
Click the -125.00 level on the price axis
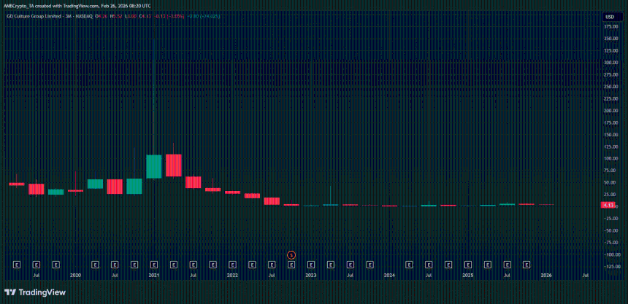(608, 266)
